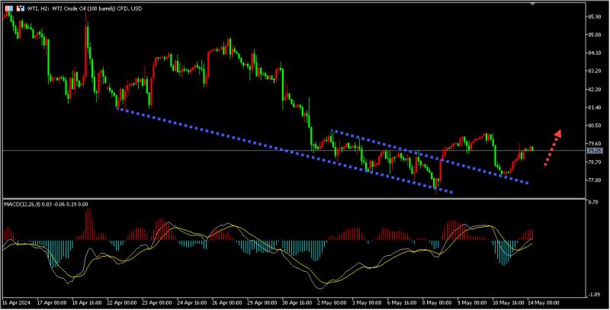Image resolution: width=610 pixels, height=310 pixels.
Task: Click the '24 Apr 16:00' time label
Action: coord(191,302)
